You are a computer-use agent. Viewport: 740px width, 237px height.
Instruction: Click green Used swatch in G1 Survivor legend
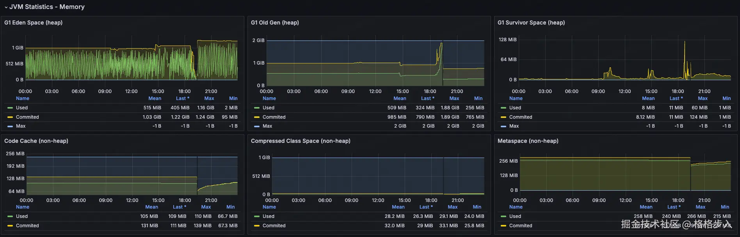point(503,108)
